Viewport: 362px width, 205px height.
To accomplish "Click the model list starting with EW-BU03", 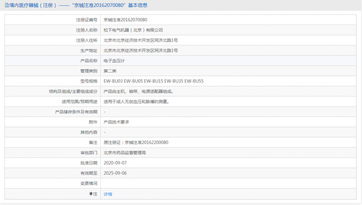I will pos(154,81).
